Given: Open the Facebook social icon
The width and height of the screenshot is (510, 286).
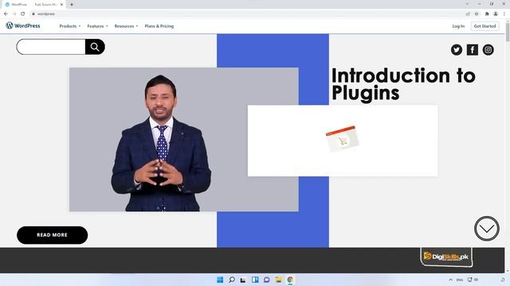Looking at the screenshot, I should pyautogui.click(x=473, y=49).
